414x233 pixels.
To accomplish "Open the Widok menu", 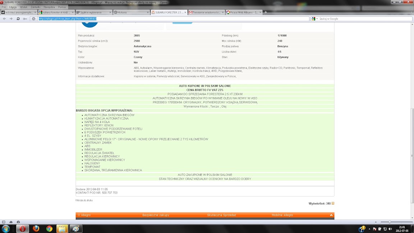I will click(23, 7).
